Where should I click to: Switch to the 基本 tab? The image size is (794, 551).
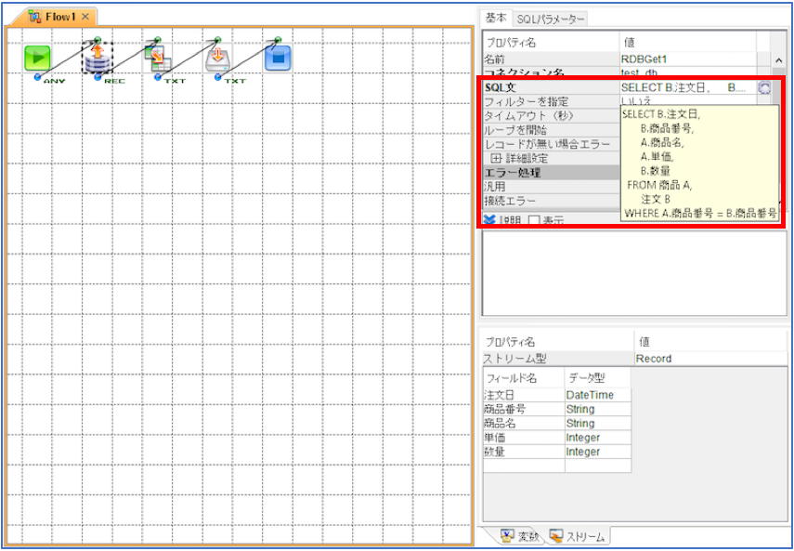pyautogui.click(x=496, y=18)
